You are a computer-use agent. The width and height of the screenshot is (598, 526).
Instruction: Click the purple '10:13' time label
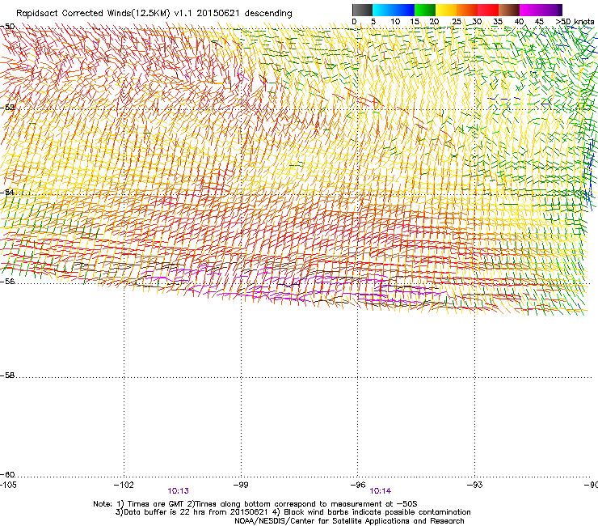(178, 491)
